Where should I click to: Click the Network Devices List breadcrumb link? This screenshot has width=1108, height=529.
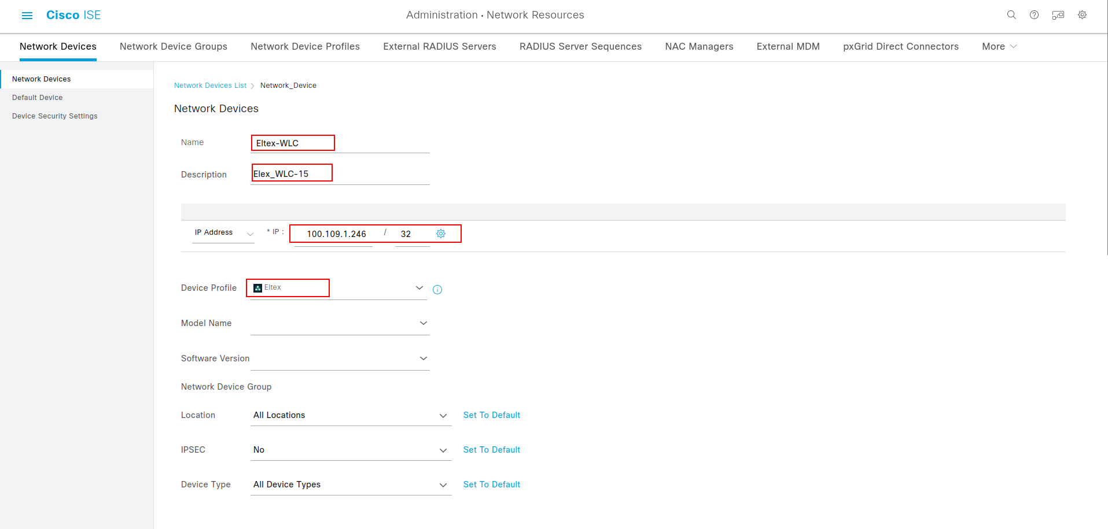(x=210, y=86)
